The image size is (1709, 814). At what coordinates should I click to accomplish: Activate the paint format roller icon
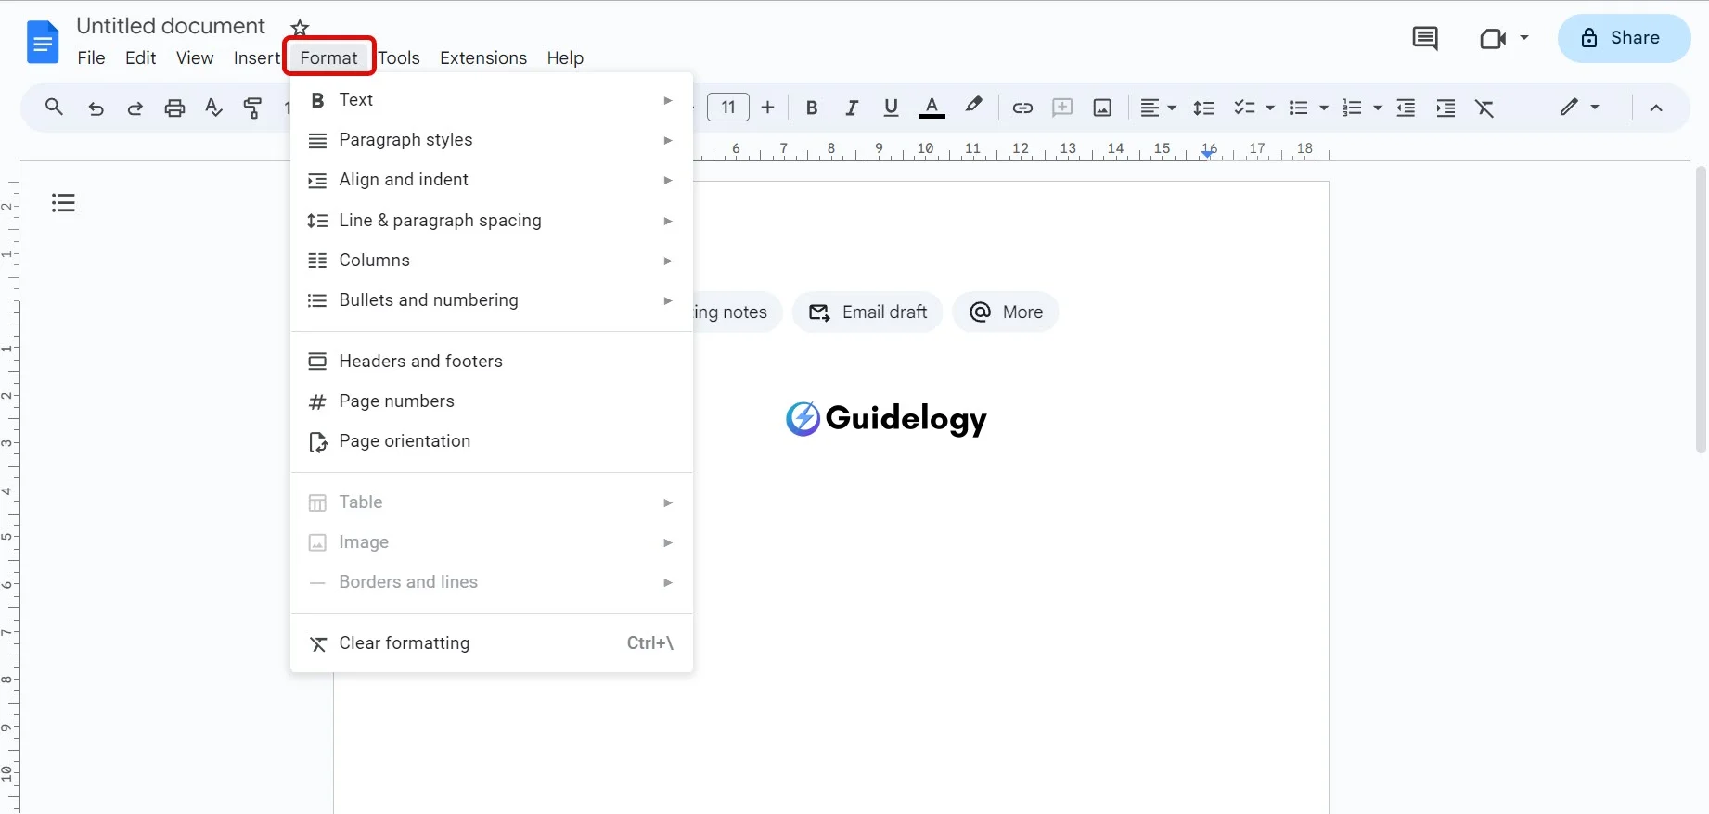252,108
